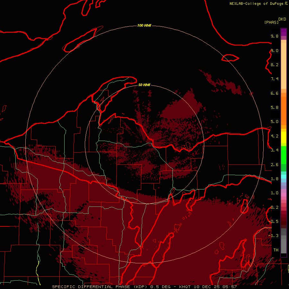Image resolution: width=289 pixels, height=289 pixels.
Task: Click the 6.6 value on the color scale
Action: coord(275,93)
